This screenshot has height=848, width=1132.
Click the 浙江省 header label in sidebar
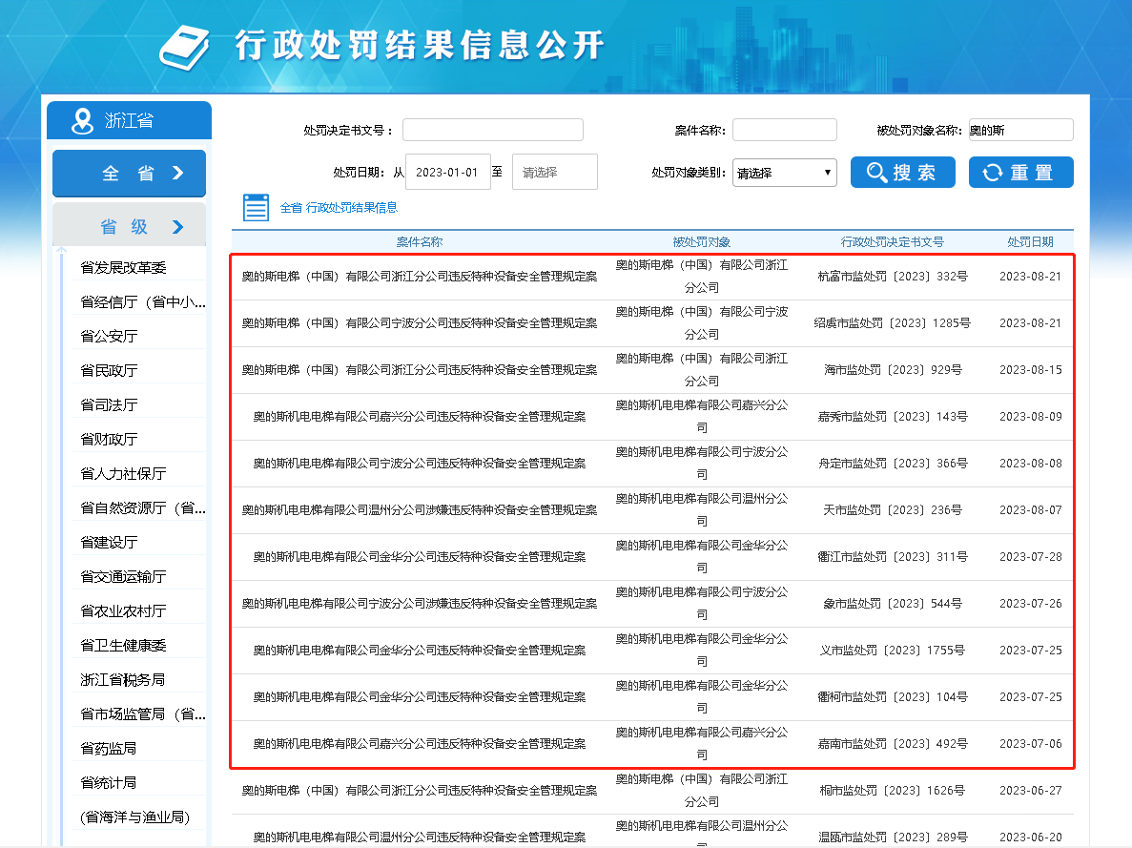(130, 120)
